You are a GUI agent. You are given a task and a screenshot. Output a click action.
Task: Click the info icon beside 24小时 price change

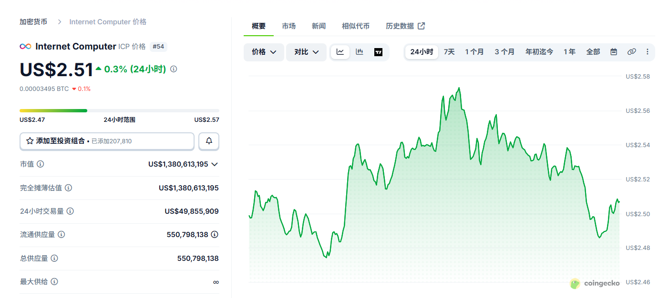(x=174, y=69)
